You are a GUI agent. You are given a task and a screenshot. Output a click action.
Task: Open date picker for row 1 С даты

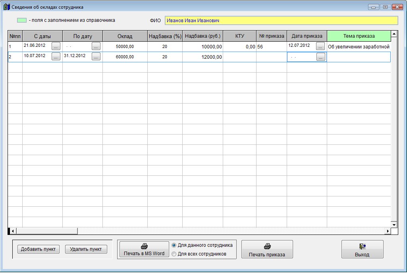coord(56,46)
